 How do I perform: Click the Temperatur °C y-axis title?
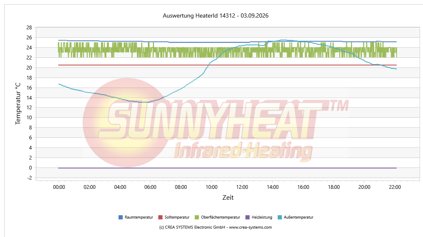18,104
